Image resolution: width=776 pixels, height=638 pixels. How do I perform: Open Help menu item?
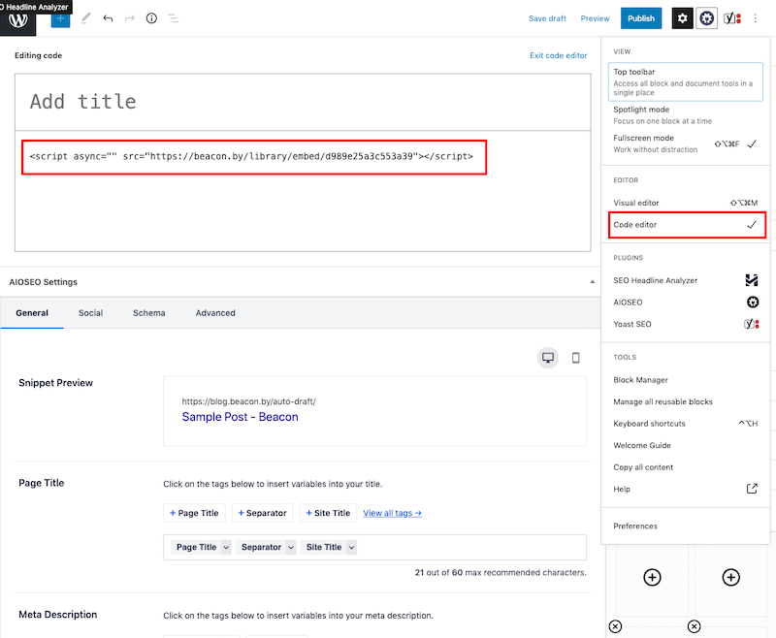tap(686, 489)
